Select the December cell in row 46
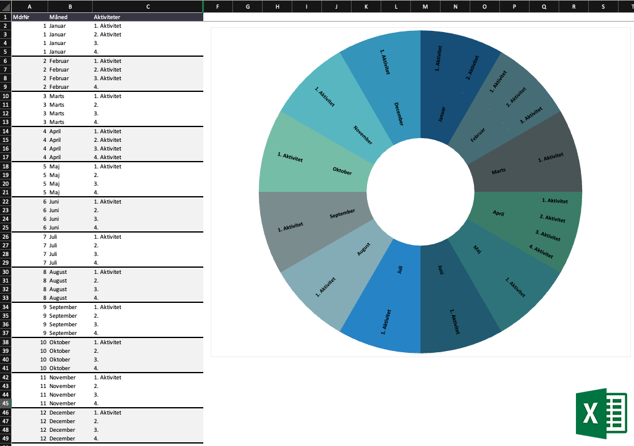 69,412
